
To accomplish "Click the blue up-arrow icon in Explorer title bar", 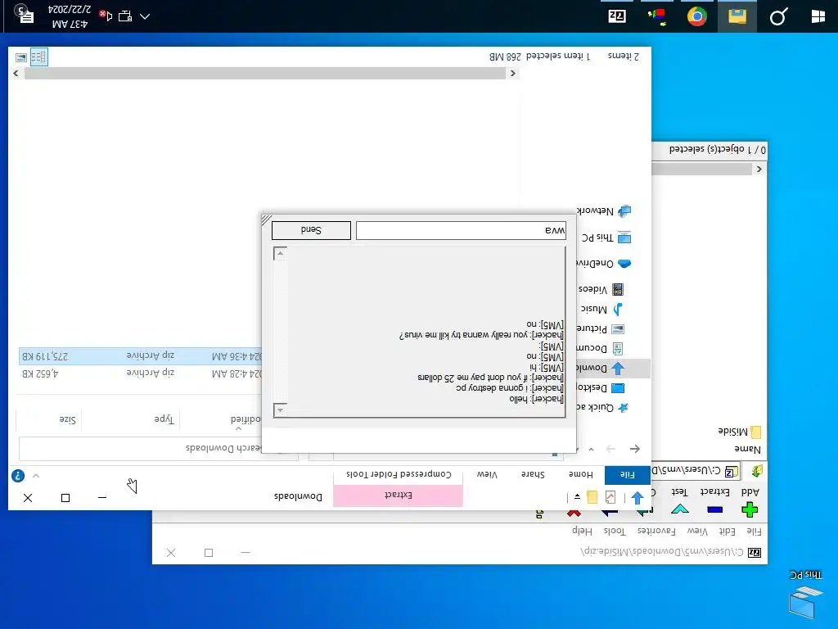I will pyautogui.click(x=637, y=497).
